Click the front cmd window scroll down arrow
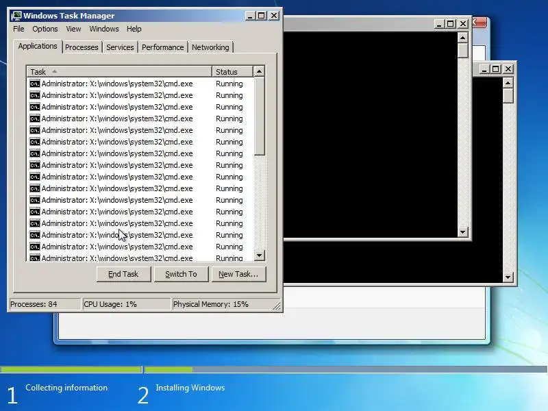The height and width of the screenshot is (411, 548). pyautogui.click(x=463, y=232)
